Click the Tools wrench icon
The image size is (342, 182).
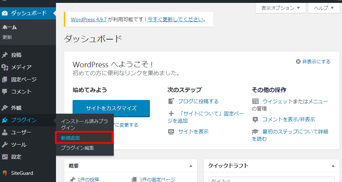(x=5, y=145)
